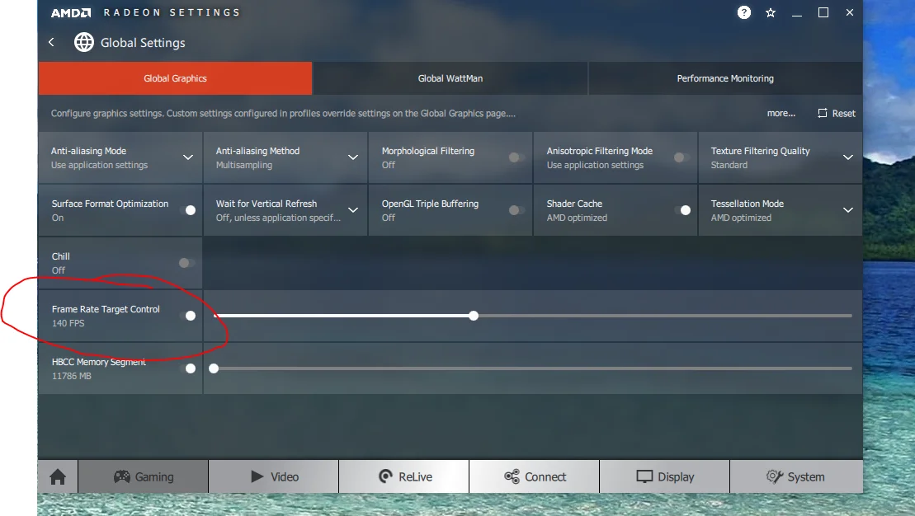Screen dimensions: 915x516
Task: Go back using the back arrow
Action: (x=51, y=42)
